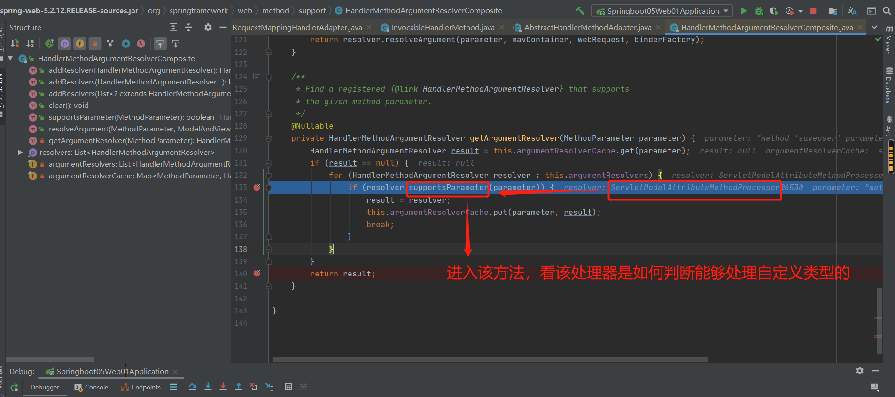The image size is (895, 397).
Task: Expand the resolvers property node
Action: tap(20, 152)
